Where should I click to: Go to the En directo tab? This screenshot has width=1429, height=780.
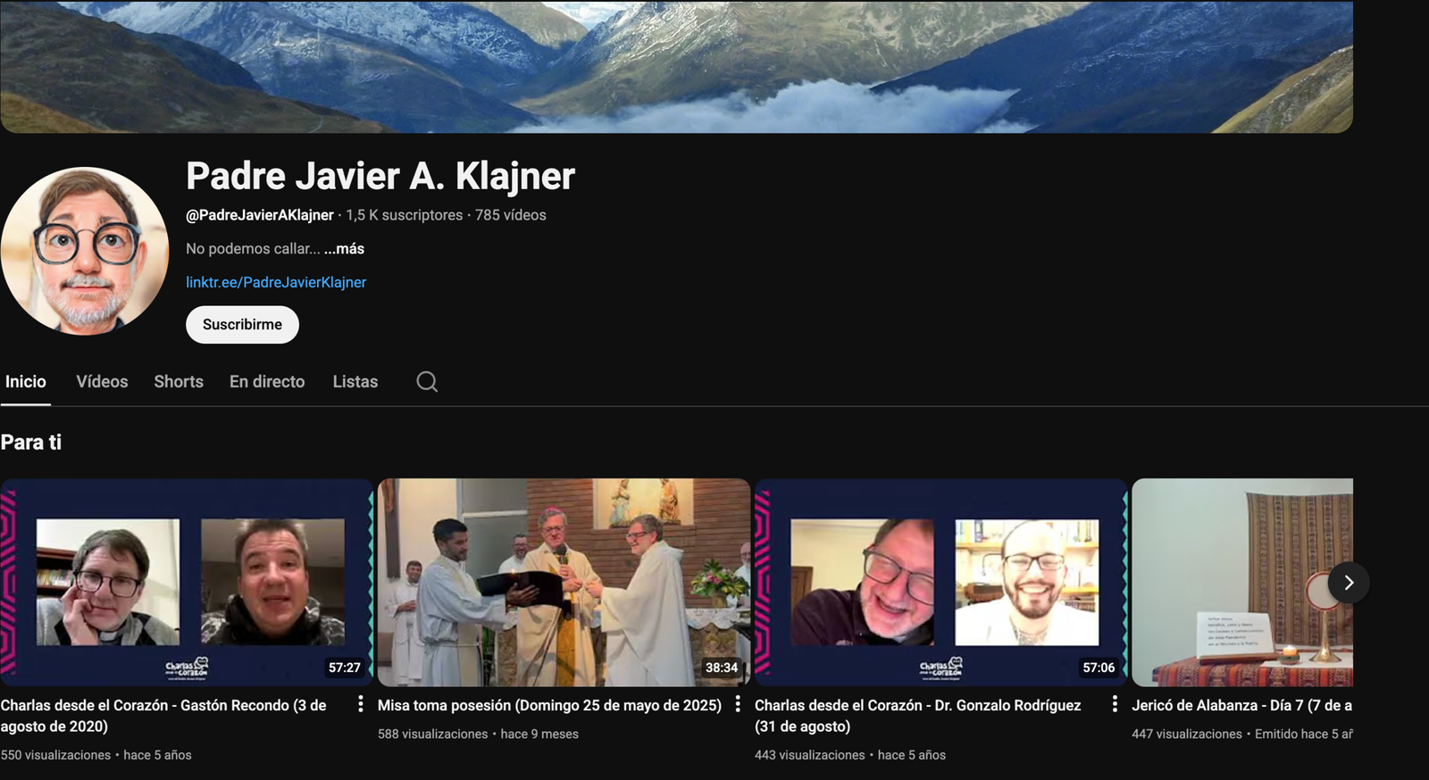(x=267, y=382)
